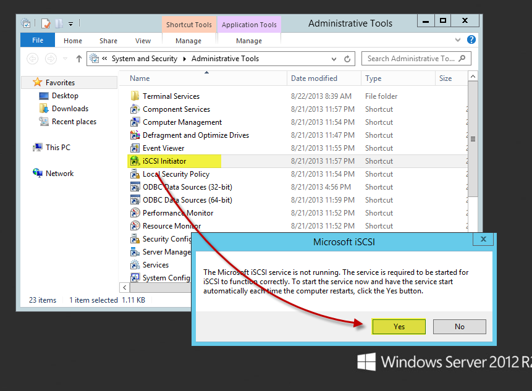Select the Resource Monitor shortcut icon
This screenshot has height=391, width=532.
click(x=135, y=226)
